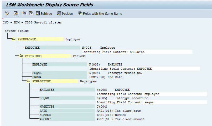The width and height of the screenshot is (212, 126).
Task: Click the Position toolbar button
Action: [x=65, y=13]
